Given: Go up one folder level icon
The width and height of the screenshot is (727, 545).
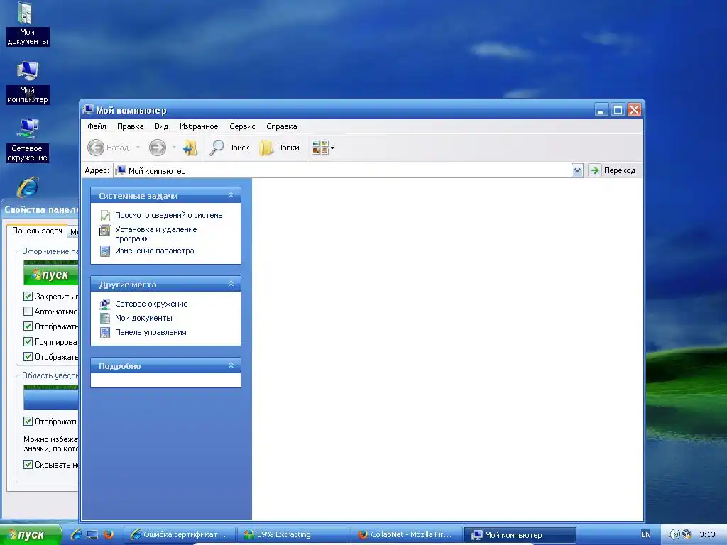Looking at the screenshot, I should (x=190, y=148).
